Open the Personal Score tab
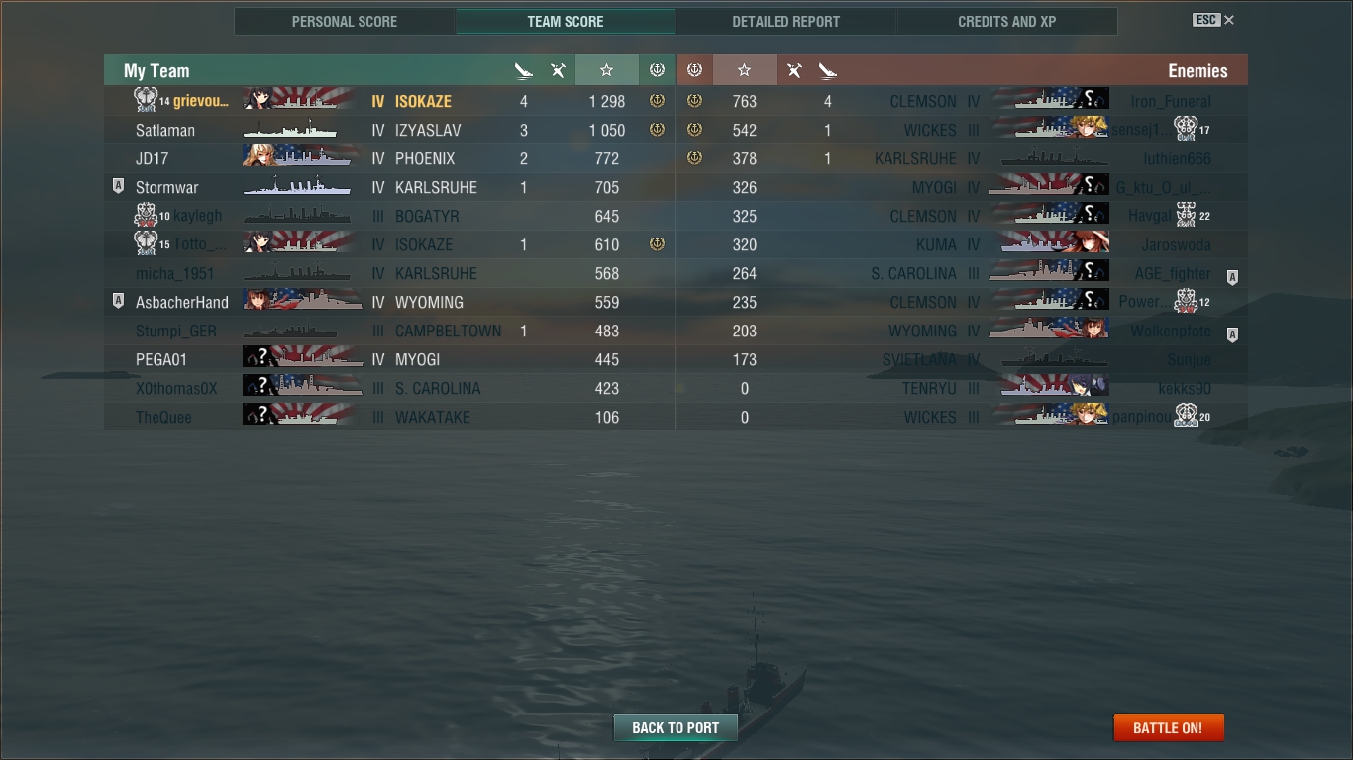The height and width of the screenshot is (760, 1353). pyautogui.click(x=345, y=21)
